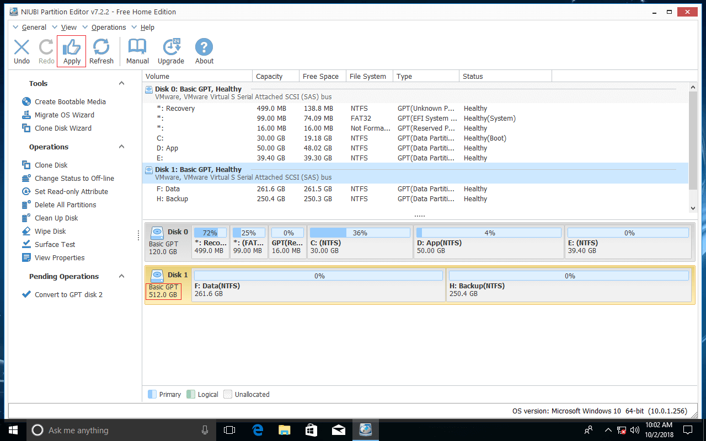
Task: Run Surface Test on the disk
Action: pos(55,245)
